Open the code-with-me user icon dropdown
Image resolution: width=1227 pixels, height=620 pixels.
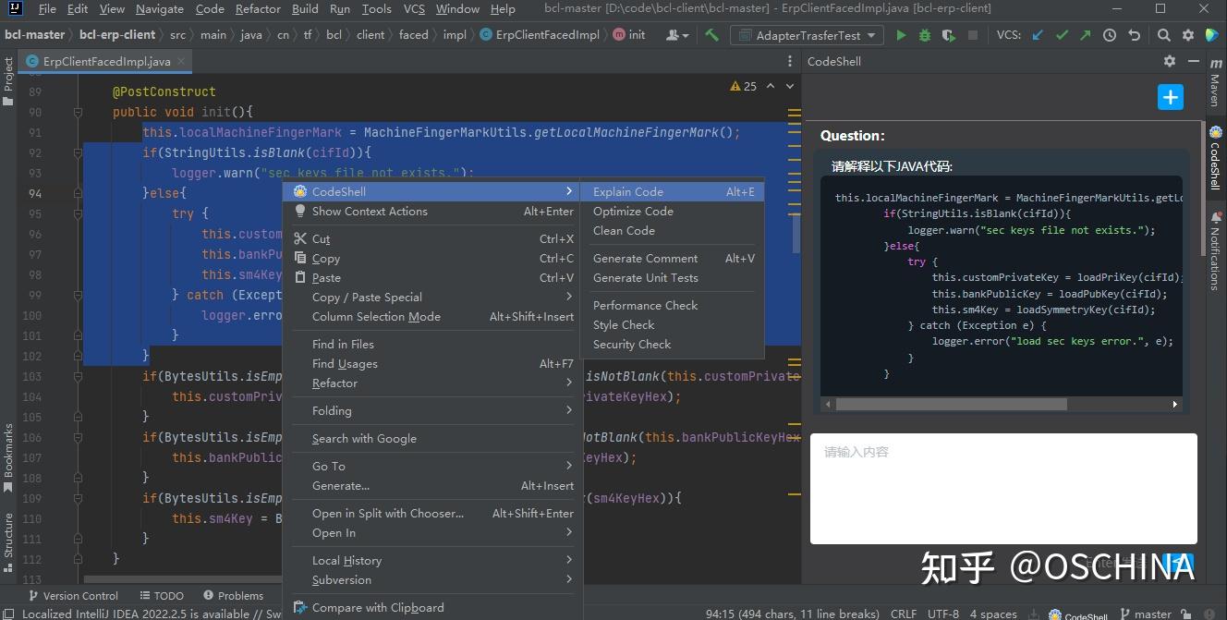click(x=677, y=35)
